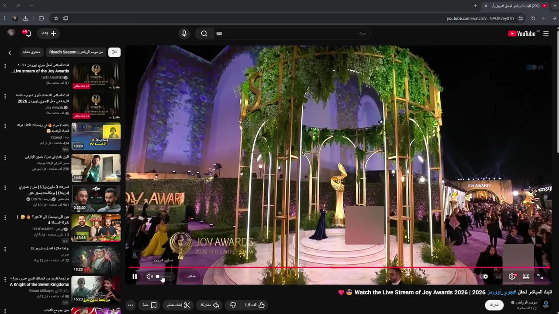Open the Joy Awards channel live stream thumbnail
Viewport: 559px width, 314px height.
96,106
